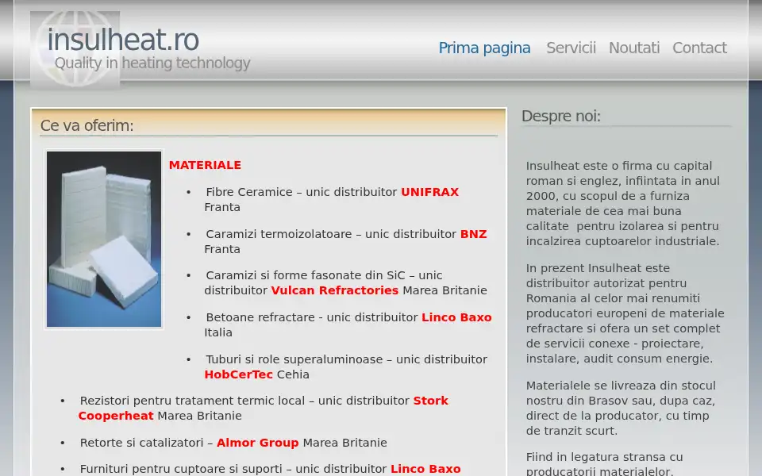Screen dimensions: 762x476
Task: Open the Prima pagina menu item
Action: [484, 48]
